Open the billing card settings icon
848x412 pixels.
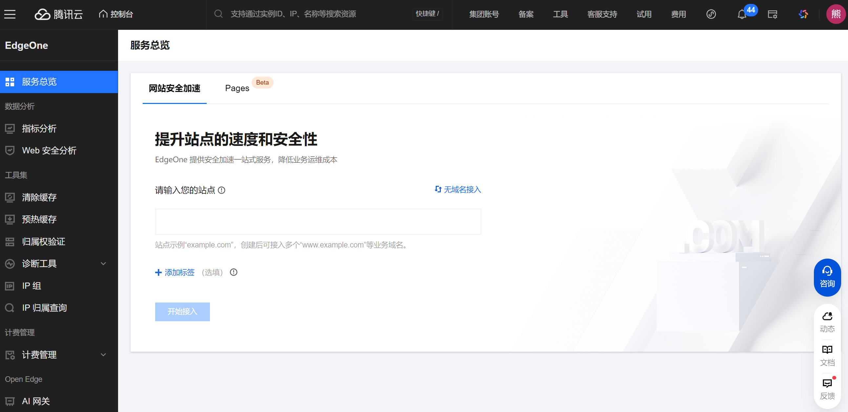[x=772, y=14]
